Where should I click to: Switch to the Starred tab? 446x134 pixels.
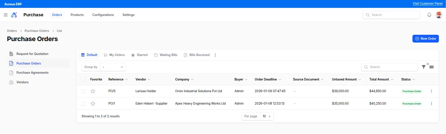click(x=139, y=55)
